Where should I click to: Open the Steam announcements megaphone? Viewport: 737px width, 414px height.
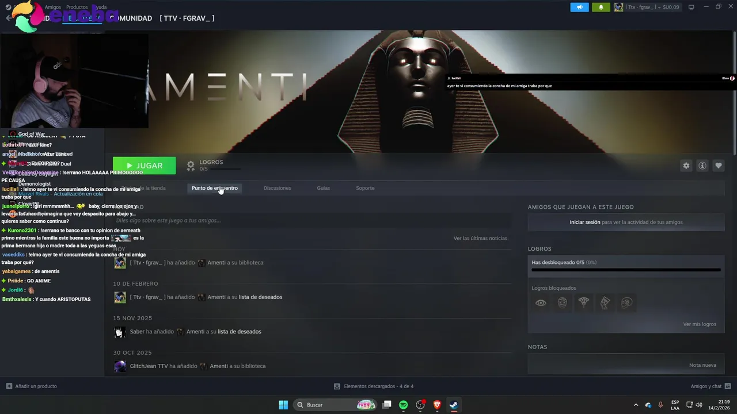579,7
